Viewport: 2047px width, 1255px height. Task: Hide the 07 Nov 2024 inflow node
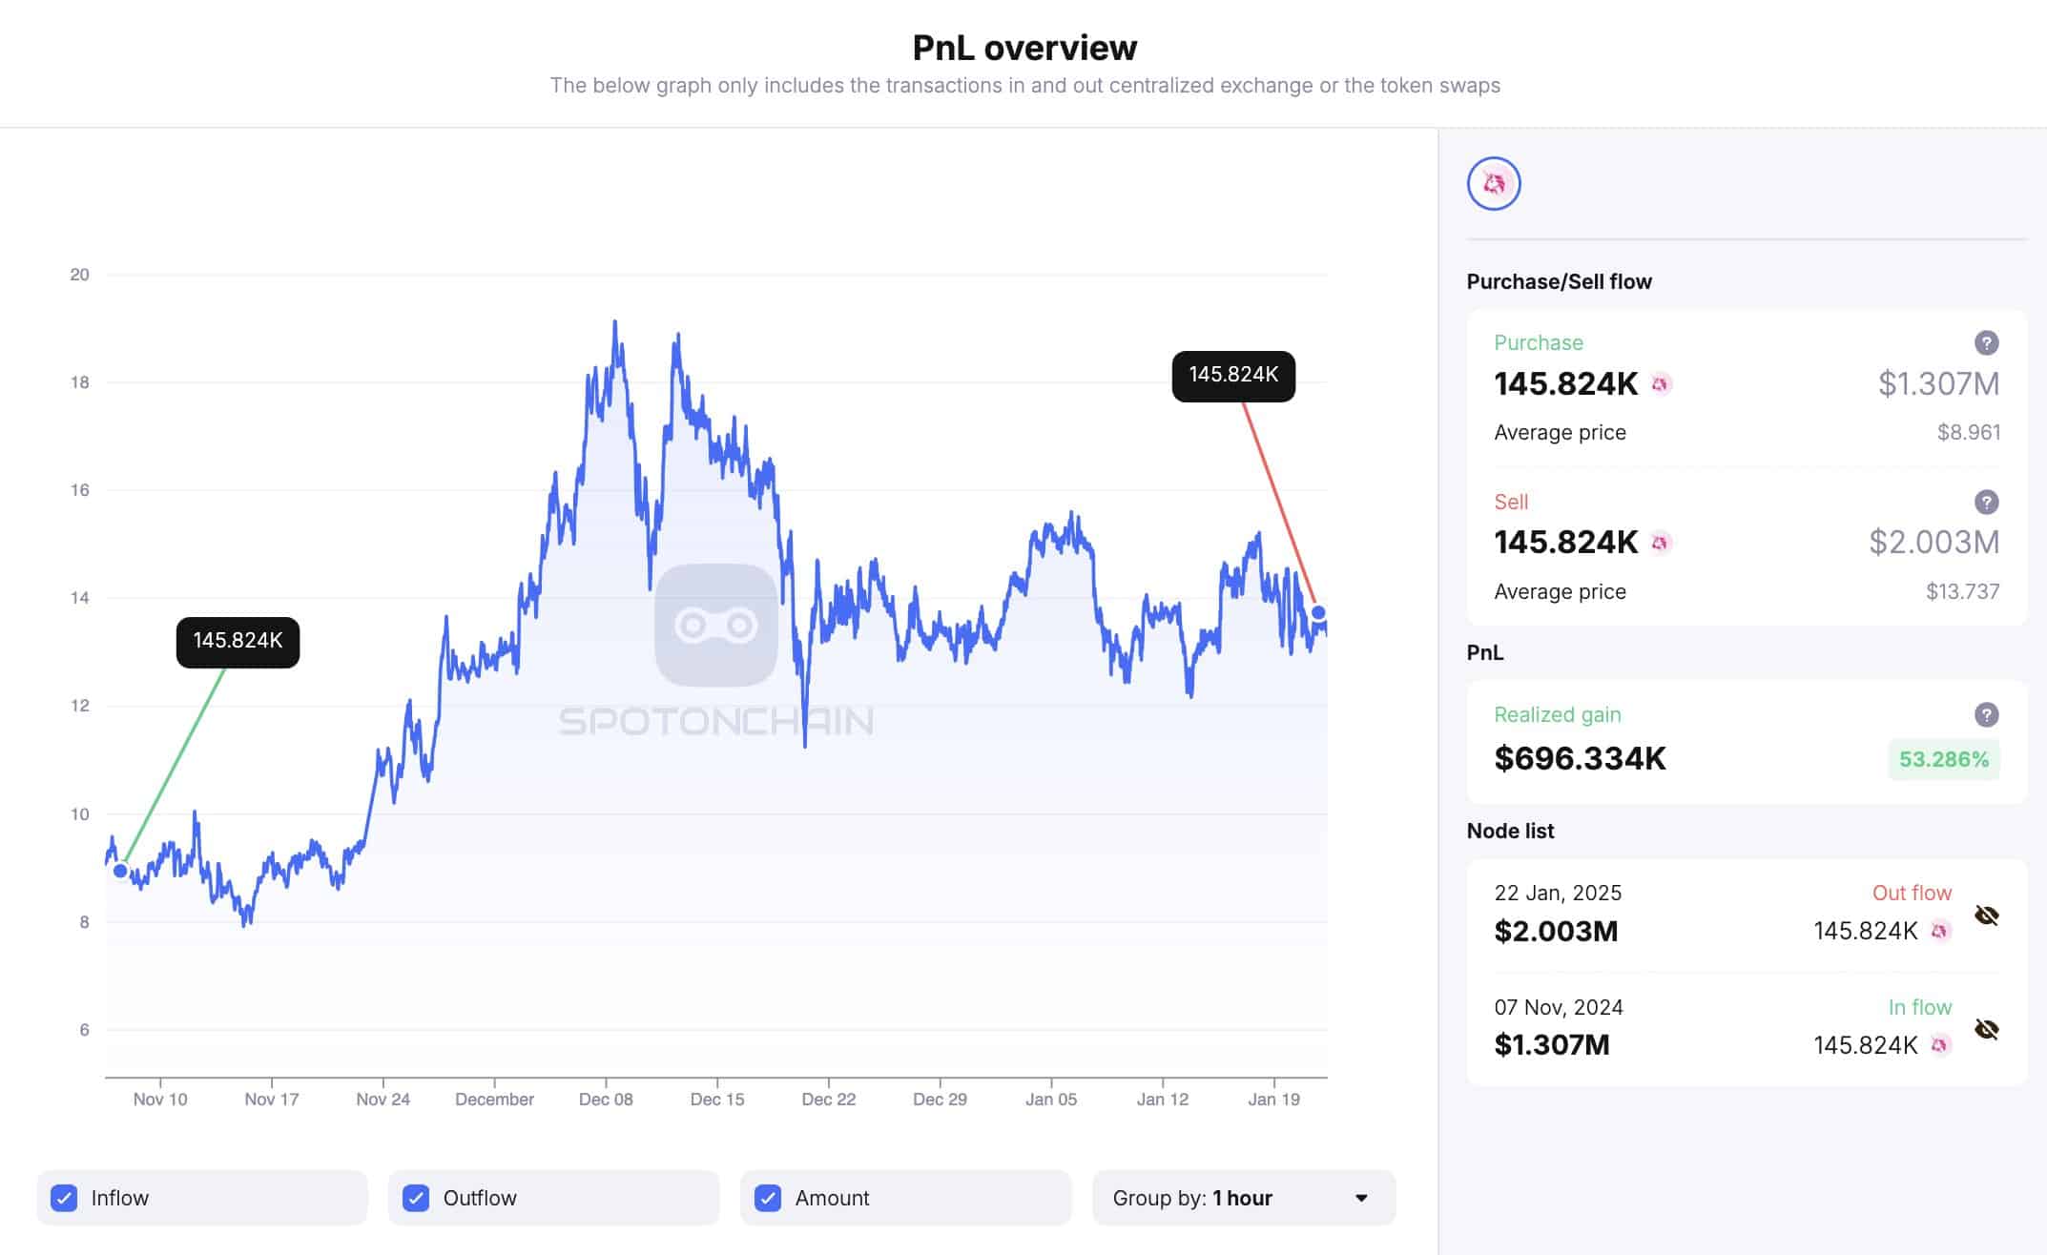1986,1029
